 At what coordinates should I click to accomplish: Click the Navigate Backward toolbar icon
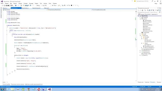[16, 6]
